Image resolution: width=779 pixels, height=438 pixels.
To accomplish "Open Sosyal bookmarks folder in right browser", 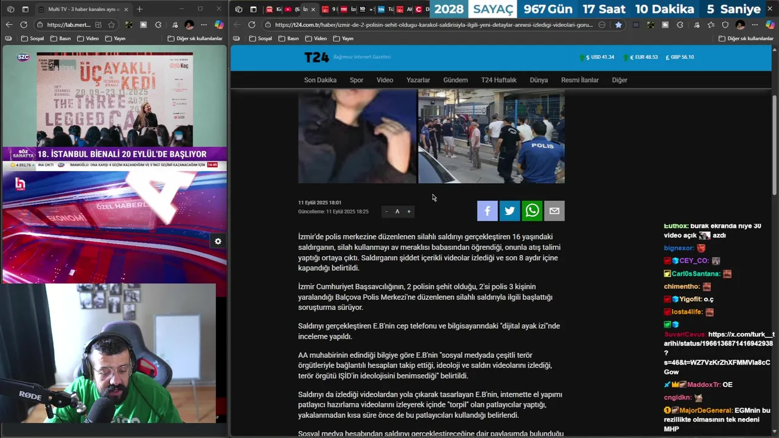I will (260, 38).
